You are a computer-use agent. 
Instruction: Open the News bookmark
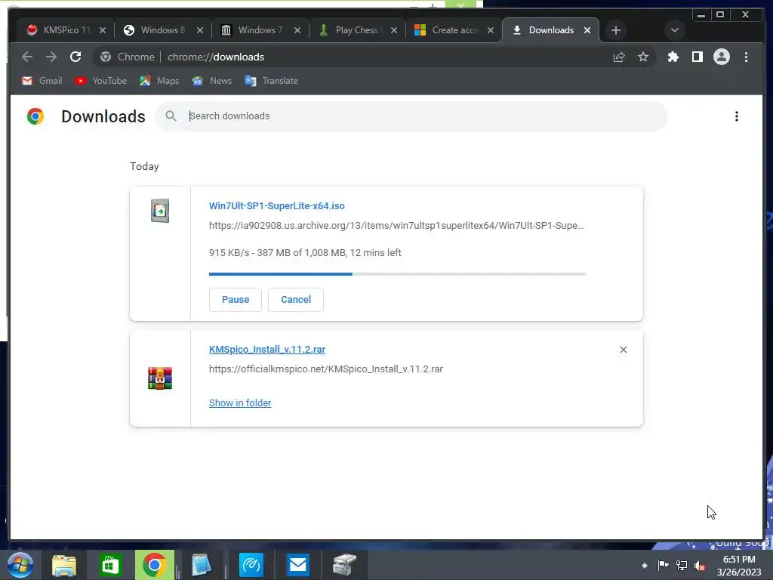pos(212,80)
